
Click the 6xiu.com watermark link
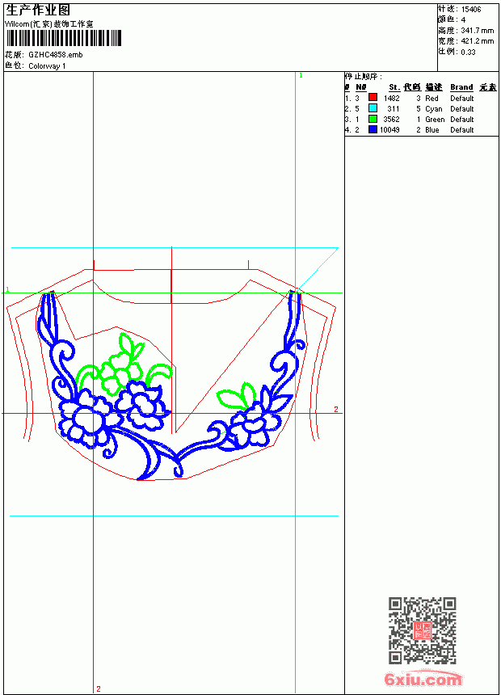click(423, 679)
